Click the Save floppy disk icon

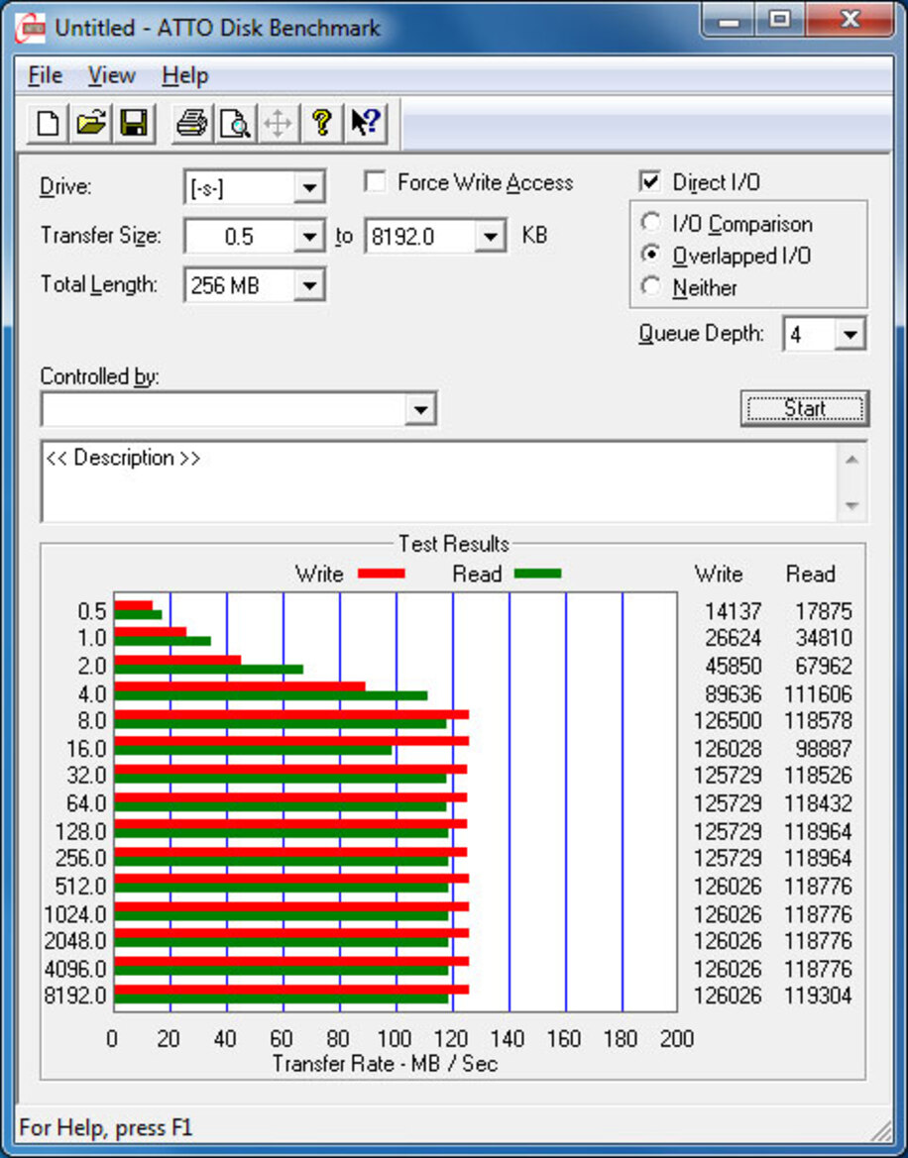point(134,123)
